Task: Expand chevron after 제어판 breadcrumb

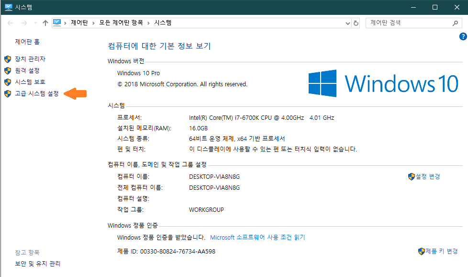Action: (x=93, y=23)
